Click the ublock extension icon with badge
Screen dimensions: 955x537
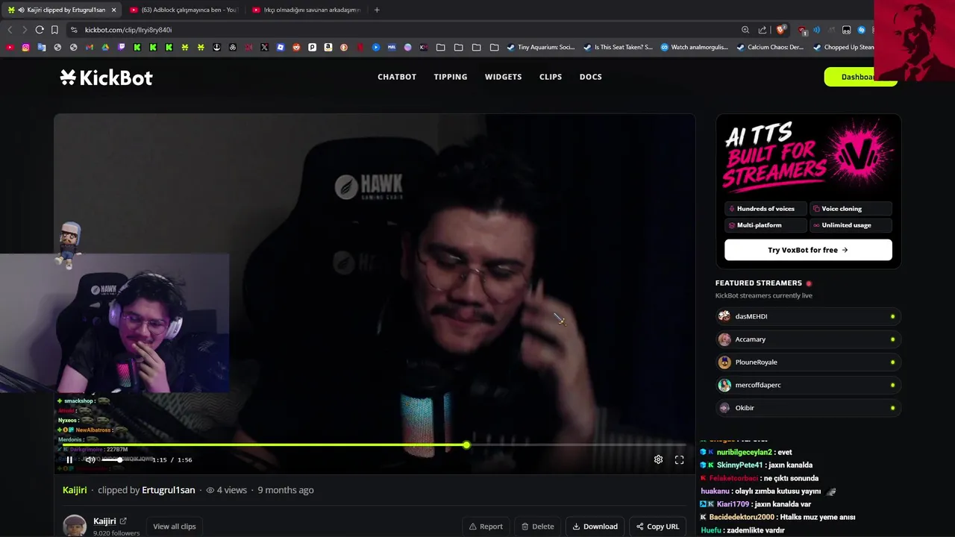803,30
